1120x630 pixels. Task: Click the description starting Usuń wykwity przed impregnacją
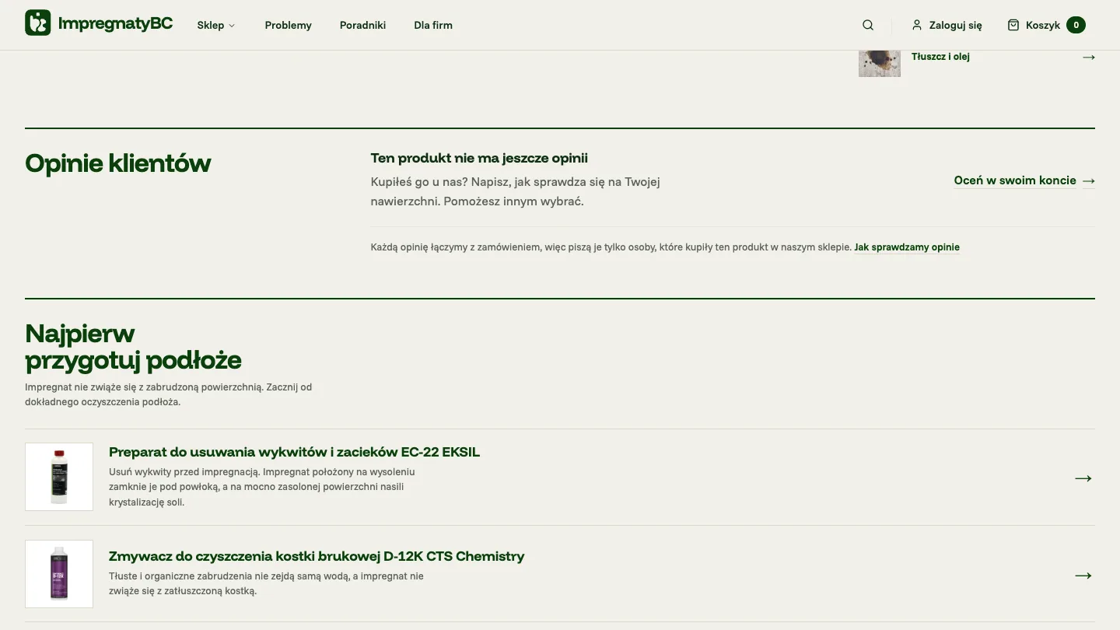(x=262, y=487)
